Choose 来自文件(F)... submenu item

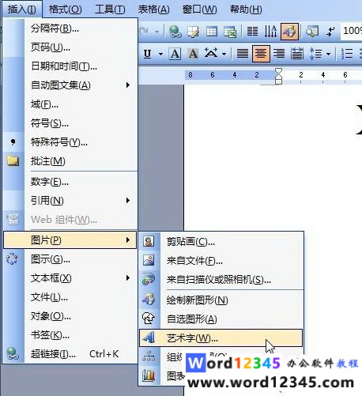(221, 261)
